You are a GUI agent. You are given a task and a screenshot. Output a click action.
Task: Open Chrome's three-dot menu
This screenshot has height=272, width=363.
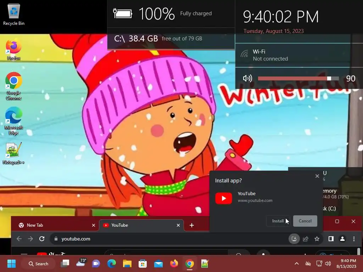354,239
